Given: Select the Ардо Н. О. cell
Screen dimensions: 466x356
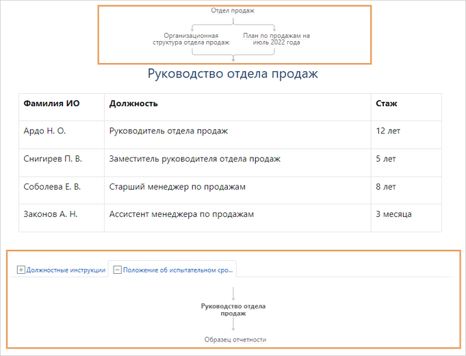Looking at the screenshot, I should pos(44,131).
